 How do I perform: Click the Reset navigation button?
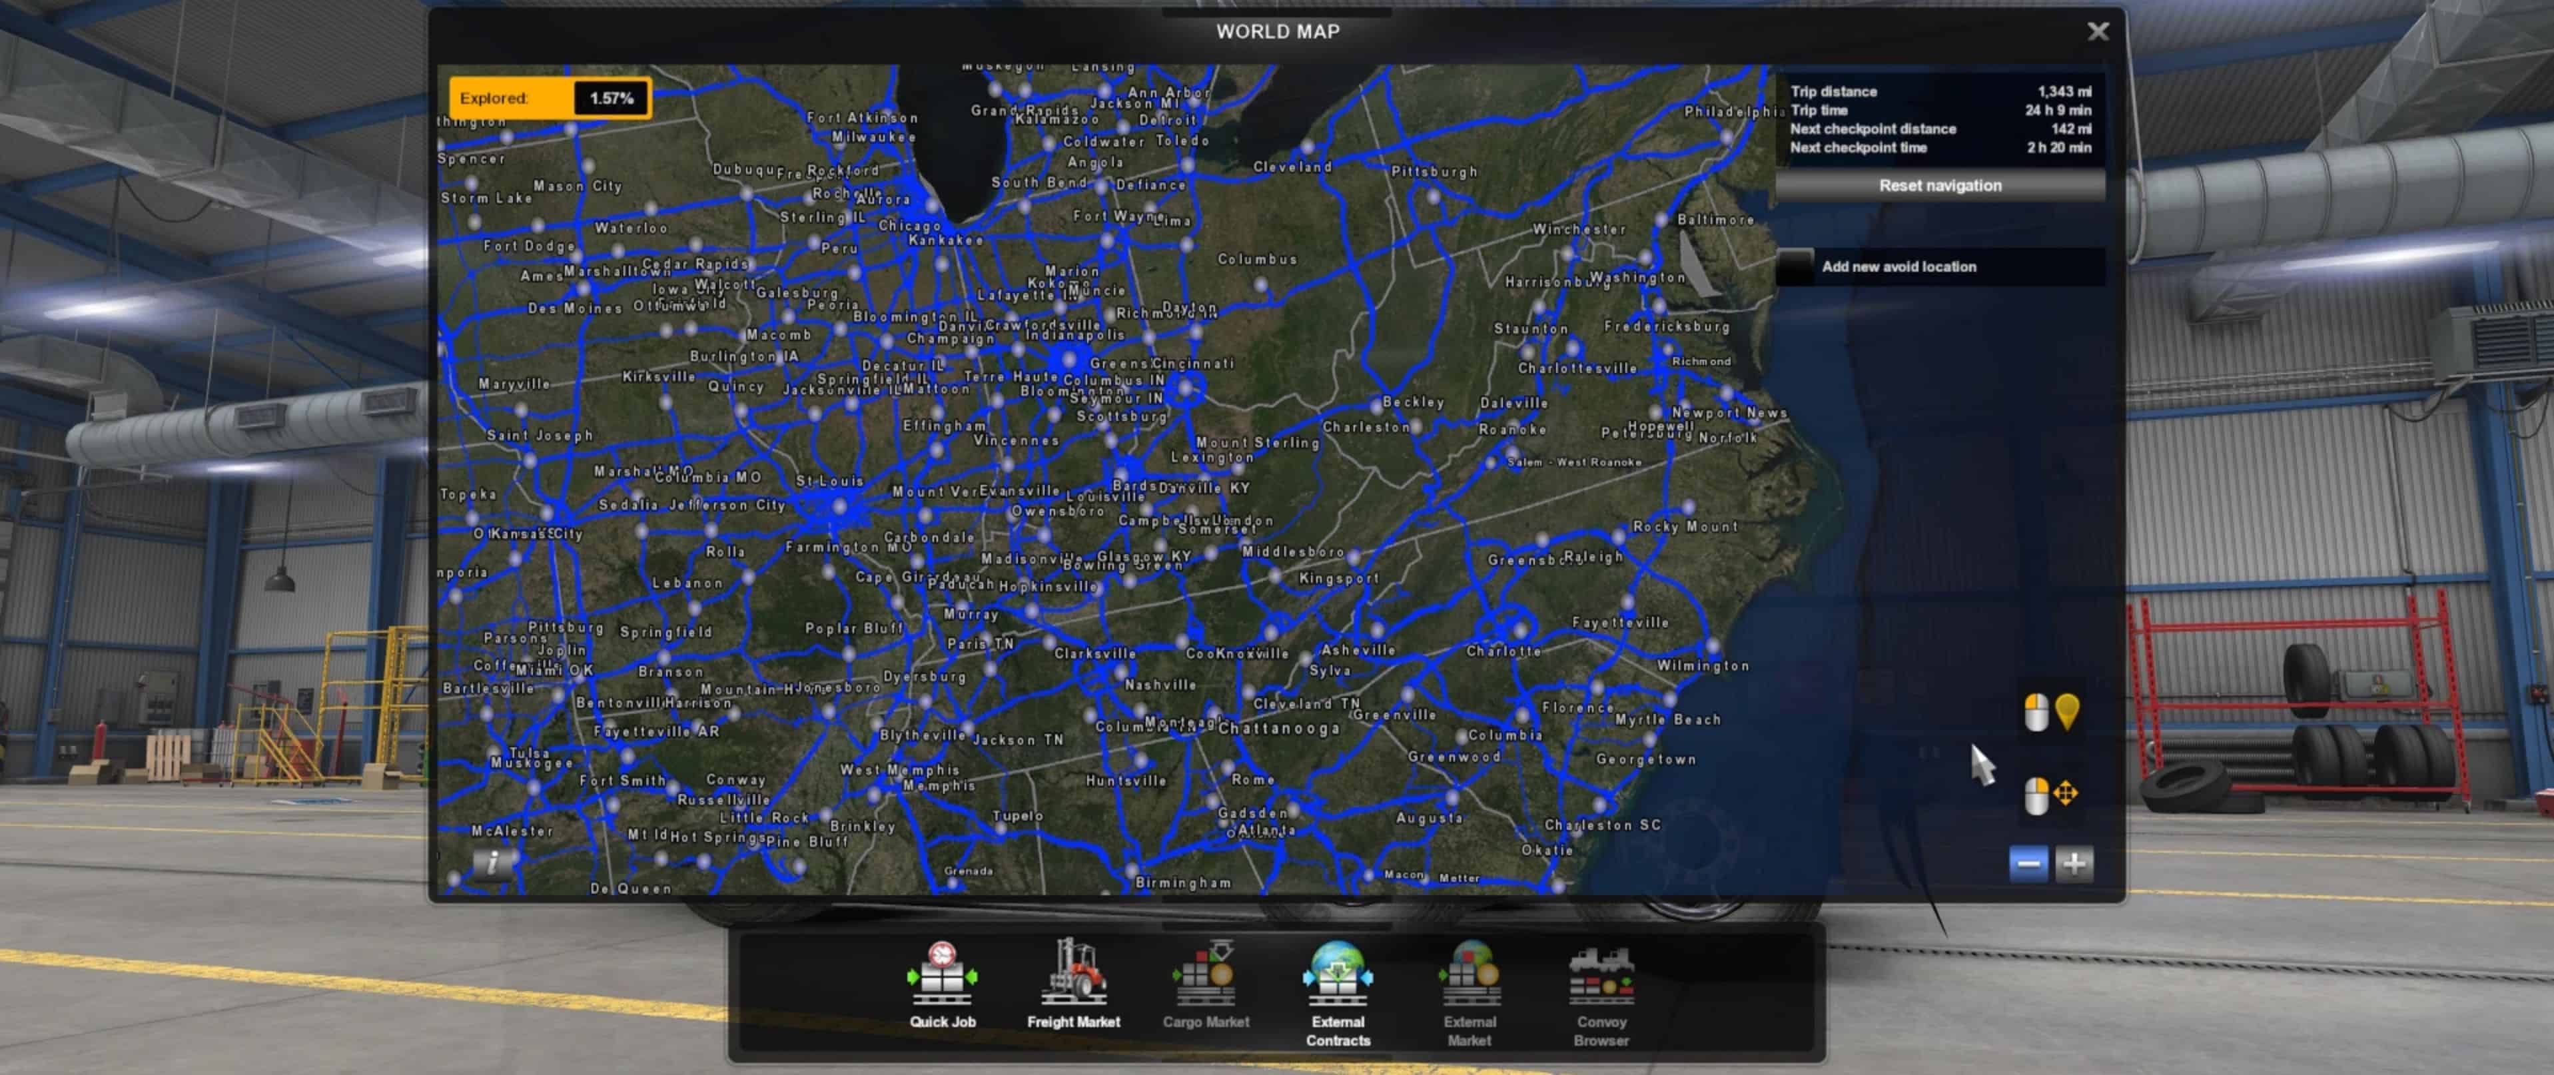tap(1939, 185)
